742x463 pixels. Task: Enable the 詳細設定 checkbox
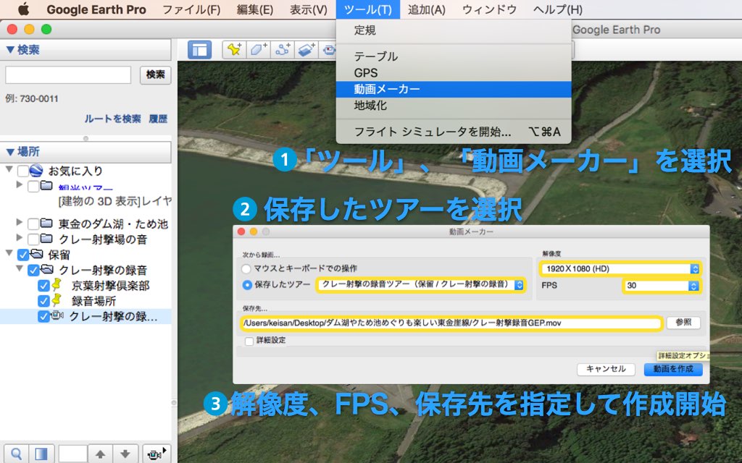[x=249, y=341]
